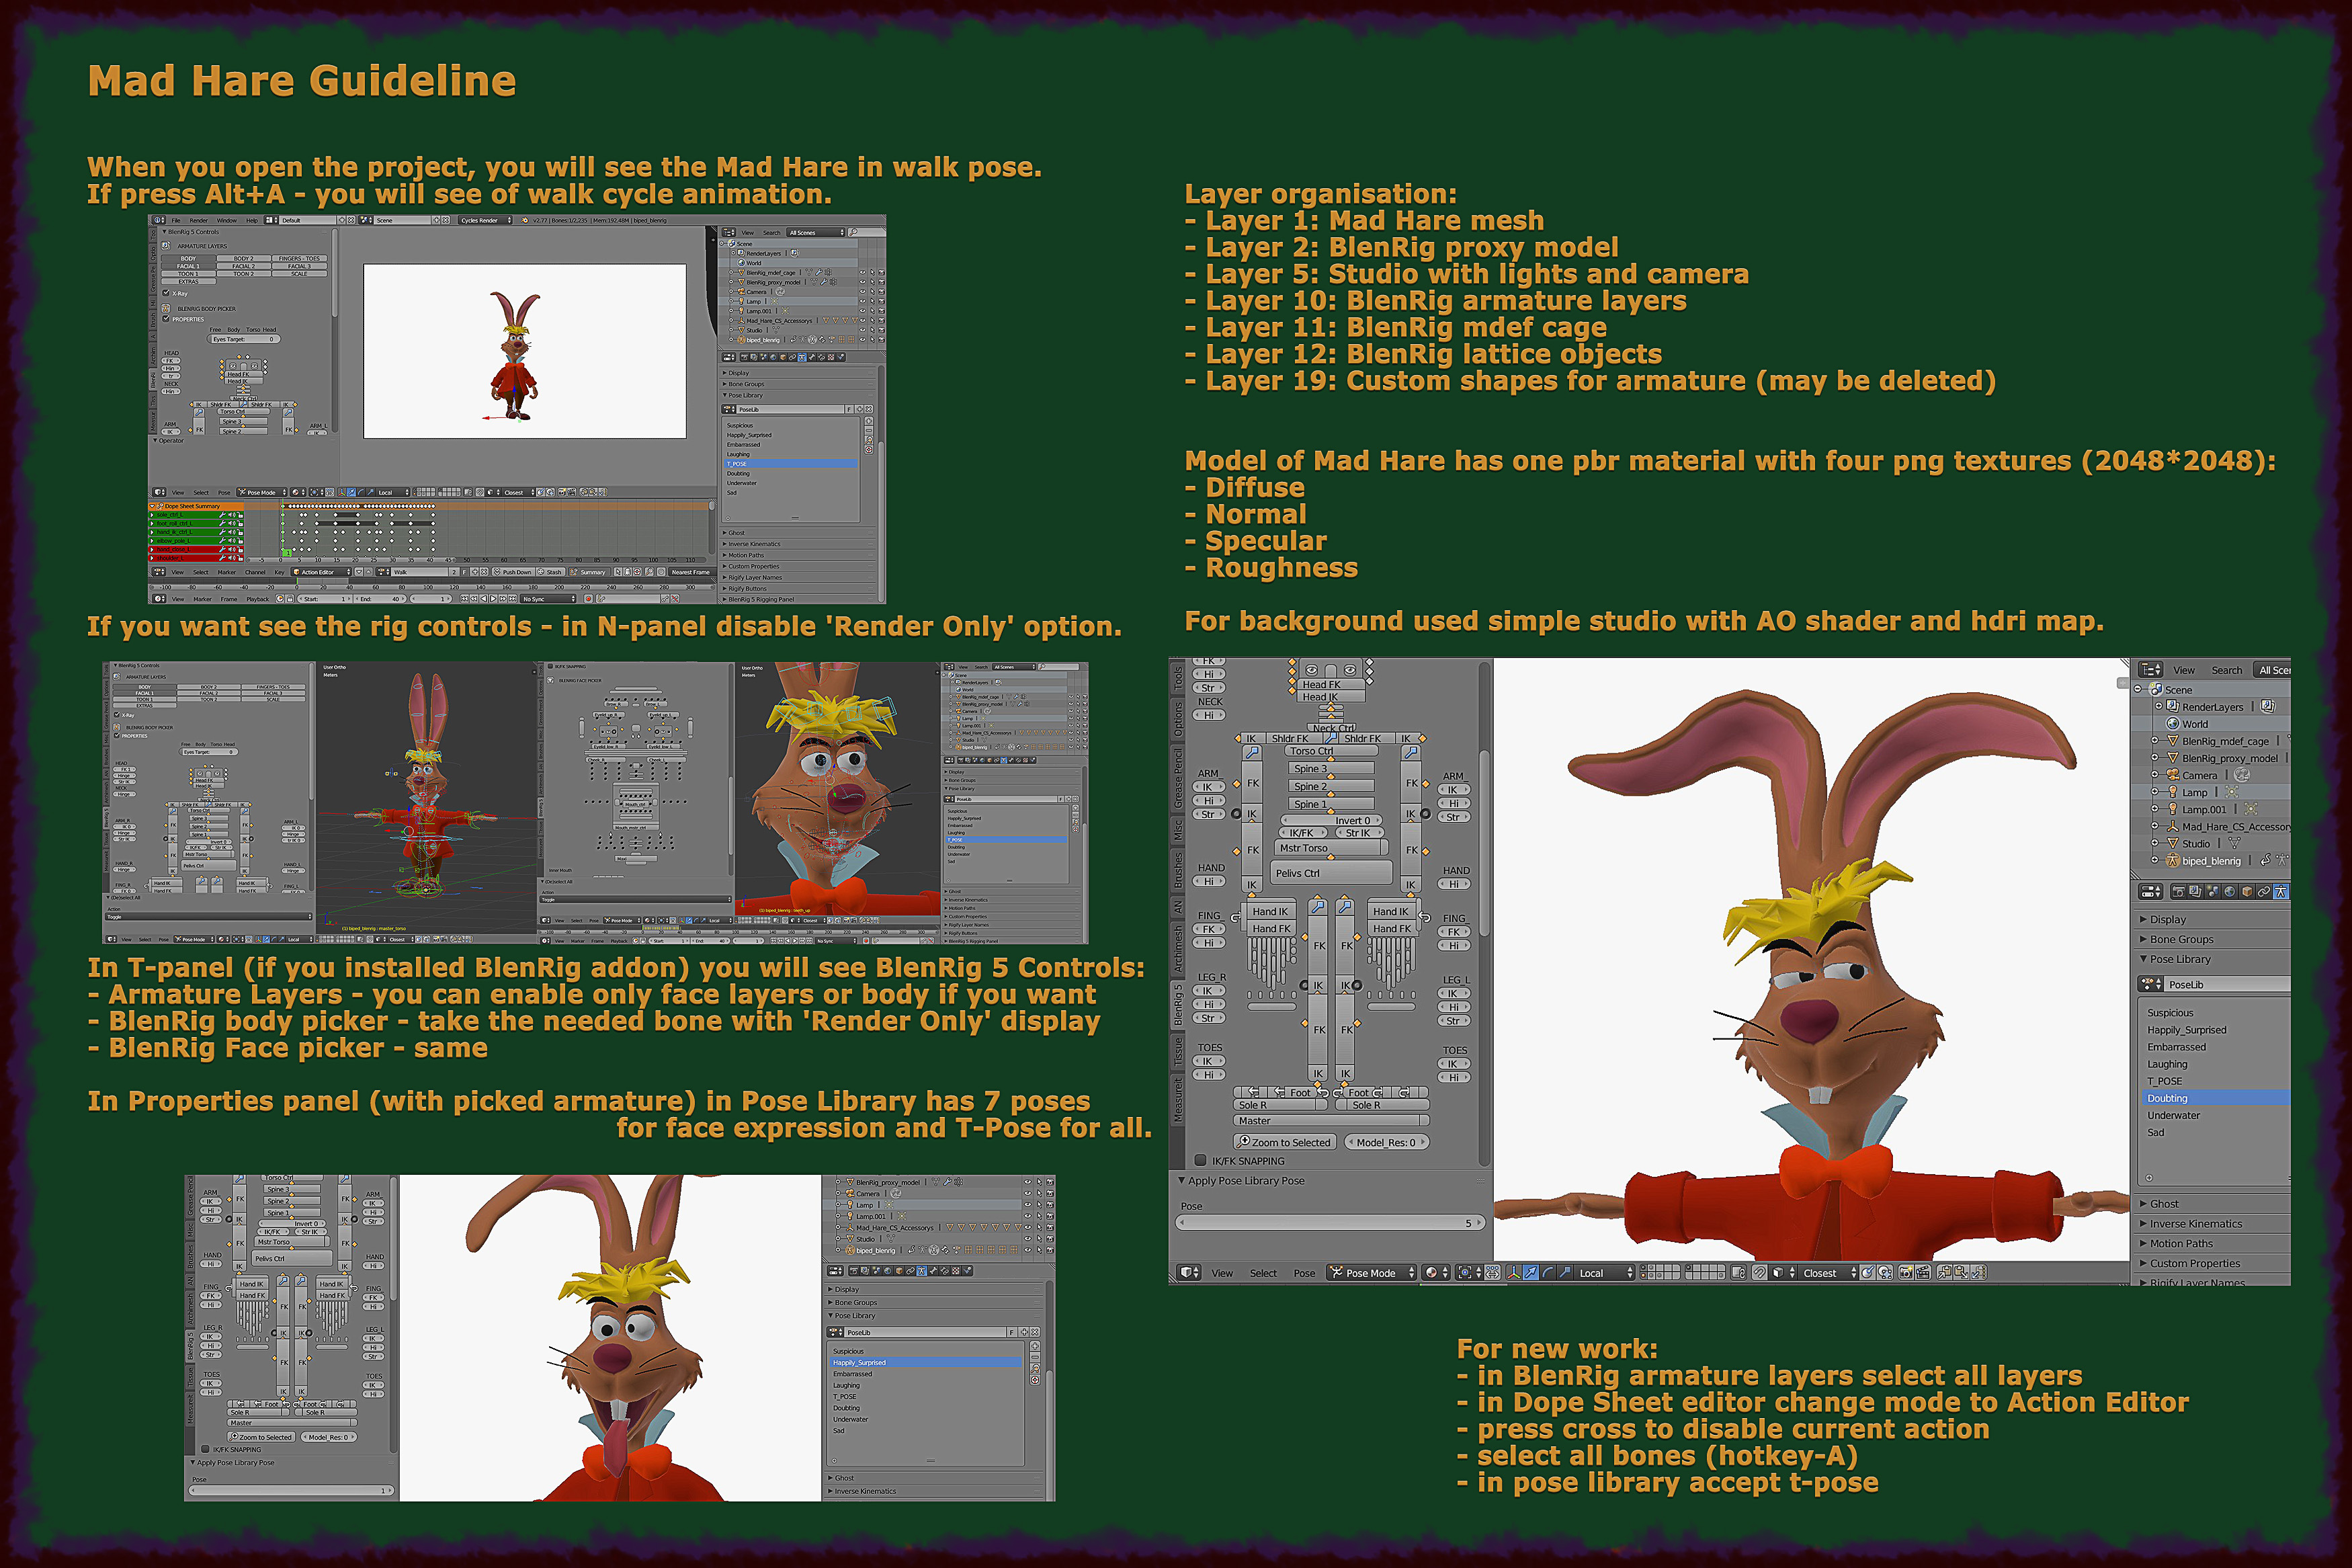Click the PoseLib datablock browse icon
The image size is (2352, 1568).
[2150, 985]
